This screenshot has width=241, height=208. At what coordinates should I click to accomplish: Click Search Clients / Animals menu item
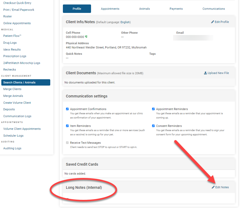pos(26,82)
